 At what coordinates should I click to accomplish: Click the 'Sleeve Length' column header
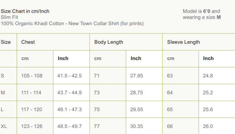coord(183,42)
